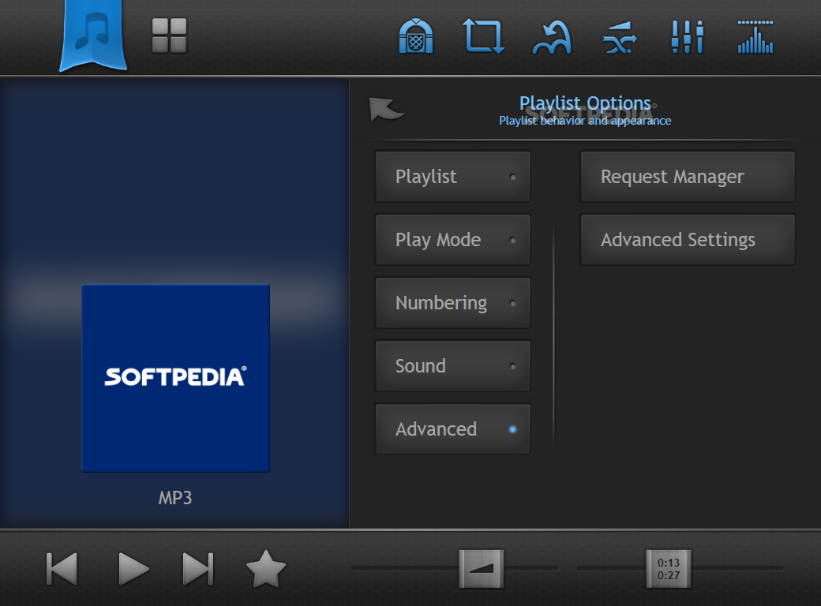Select the Playlist options category

pyautogui.click(x=453, y=177)
